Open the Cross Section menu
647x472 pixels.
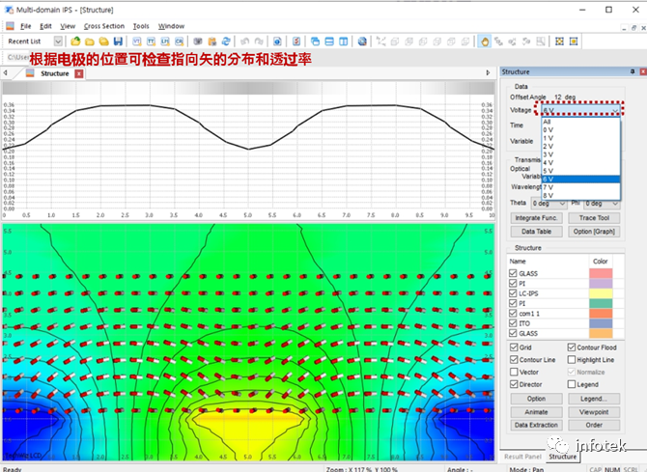pyautogui.click(x=104, y=26)
